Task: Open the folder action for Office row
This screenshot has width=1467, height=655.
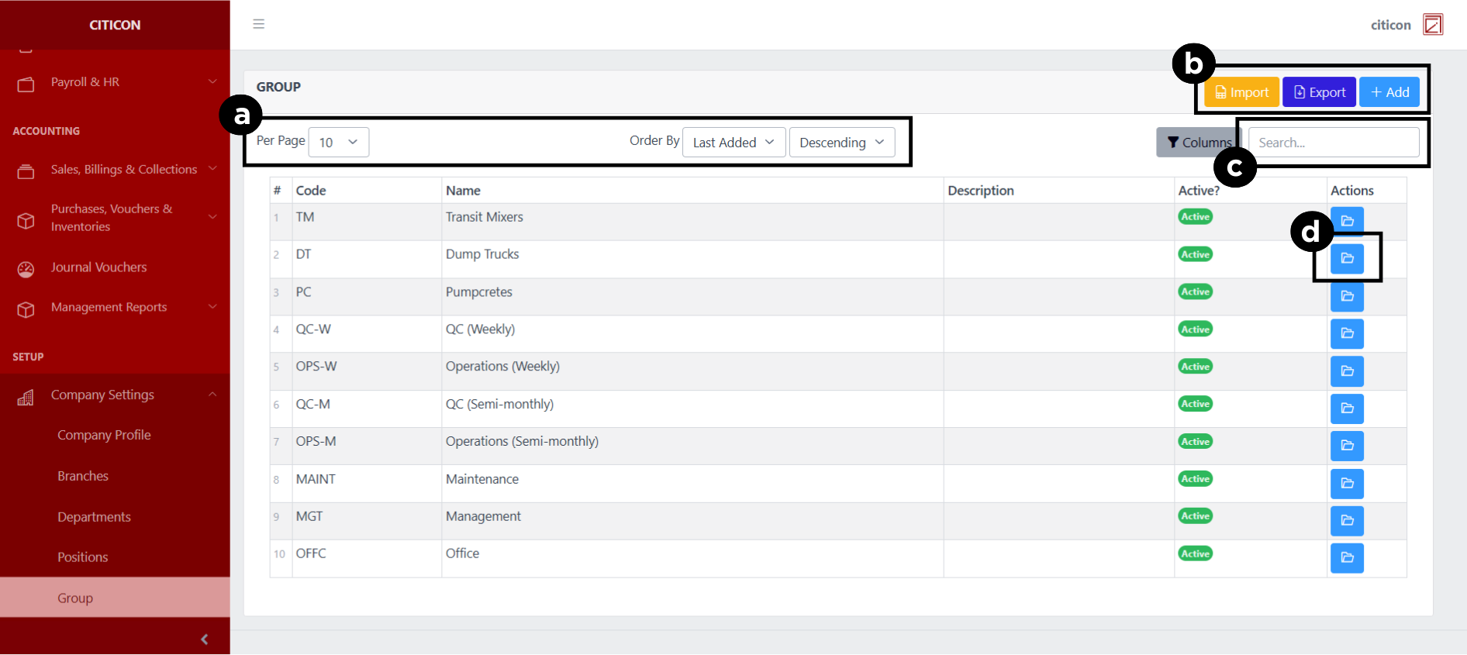Action: pos(1347,558)
